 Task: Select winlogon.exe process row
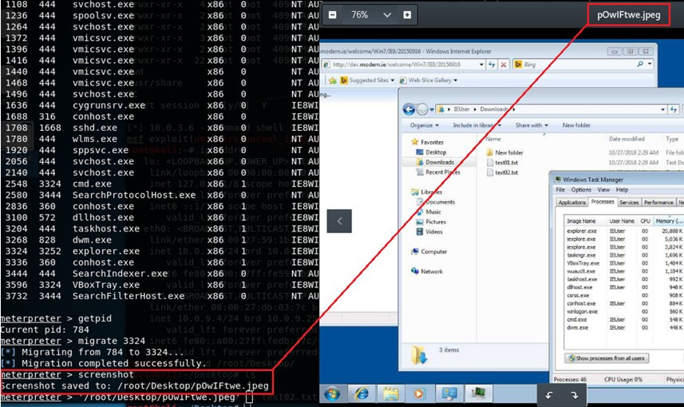click(624, 311)
